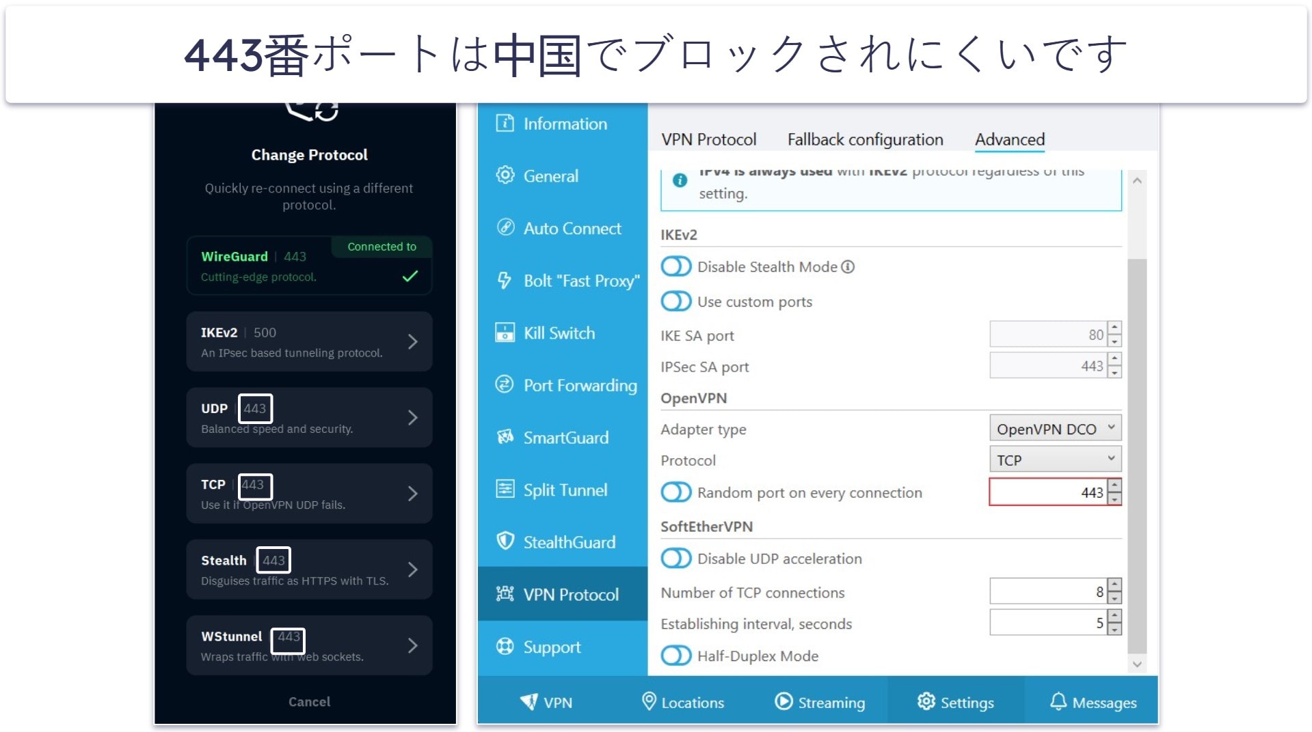The height and width of the screenshot is (732, 1312).
Task: Expand the Stealth protocol chevron
Action: click(412, 569)
